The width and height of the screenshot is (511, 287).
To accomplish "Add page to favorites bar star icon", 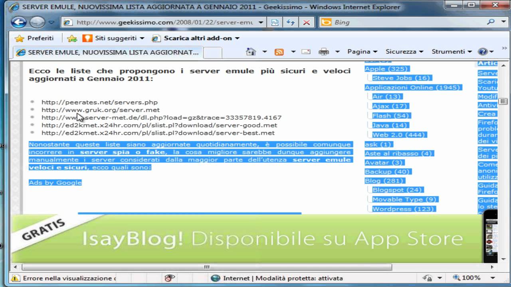I will coord(72,38).
